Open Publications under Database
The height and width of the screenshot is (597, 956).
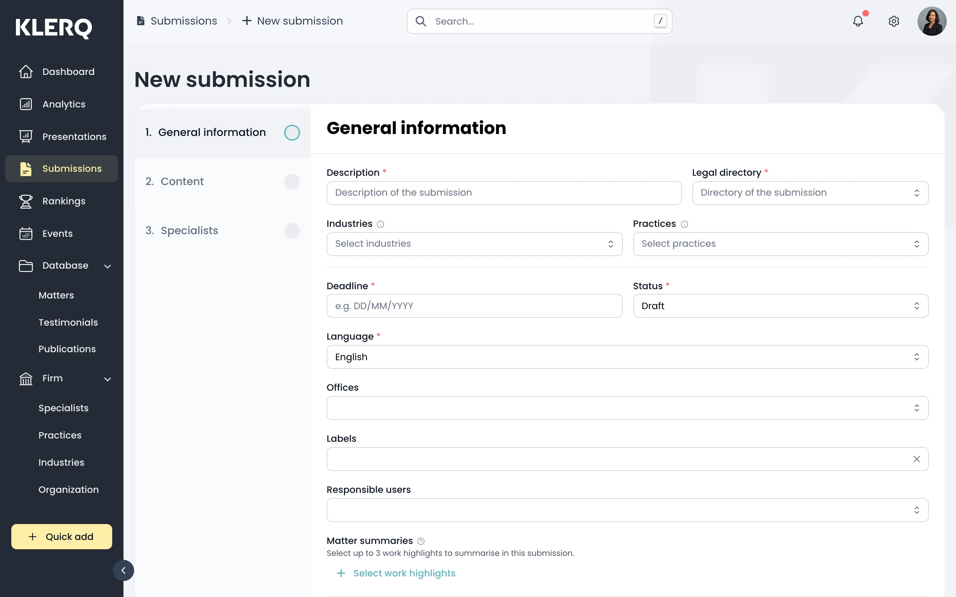[67, 349]
